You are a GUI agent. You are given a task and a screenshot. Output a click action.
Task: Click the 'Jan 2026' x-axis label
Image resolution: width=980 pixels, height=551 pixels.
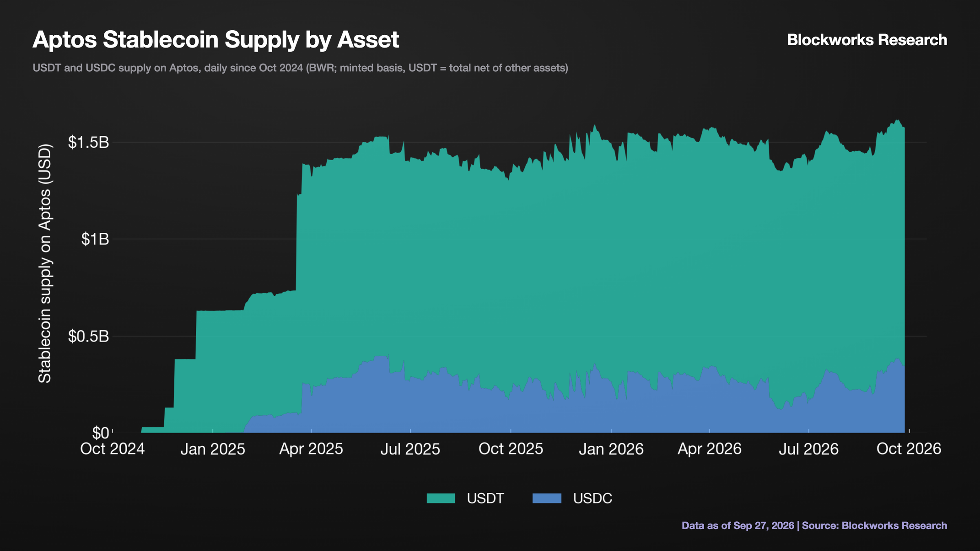click(611, 449)
